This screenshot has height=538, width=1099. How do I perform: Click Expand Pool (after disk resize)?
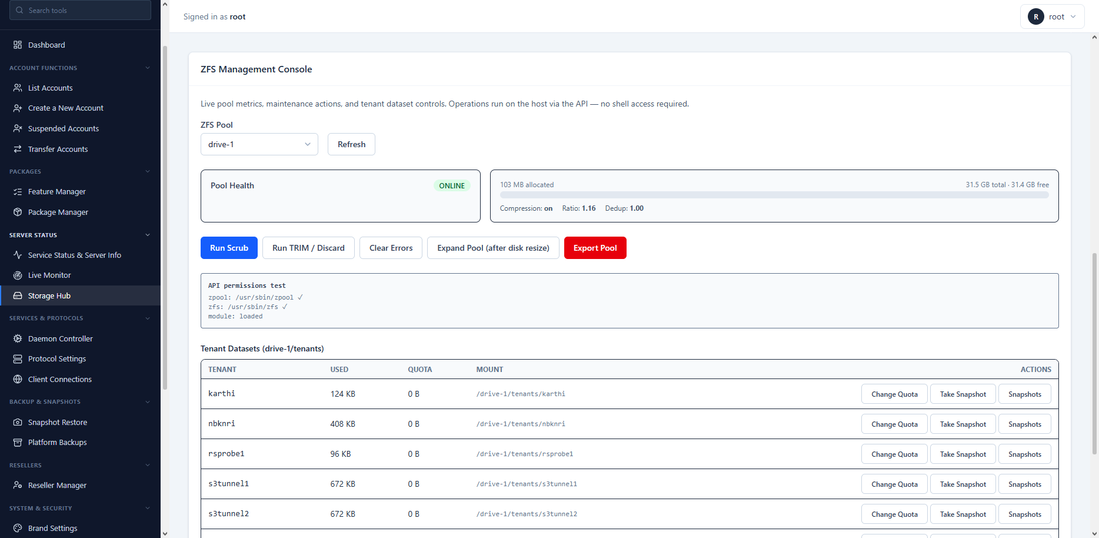pyautogui.click(x=493, y=248)
